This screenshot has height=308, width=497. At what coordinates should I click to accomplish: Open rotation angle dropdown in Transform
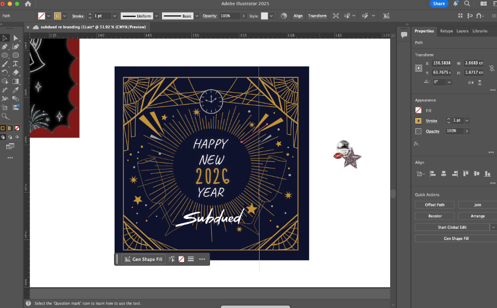449,82
